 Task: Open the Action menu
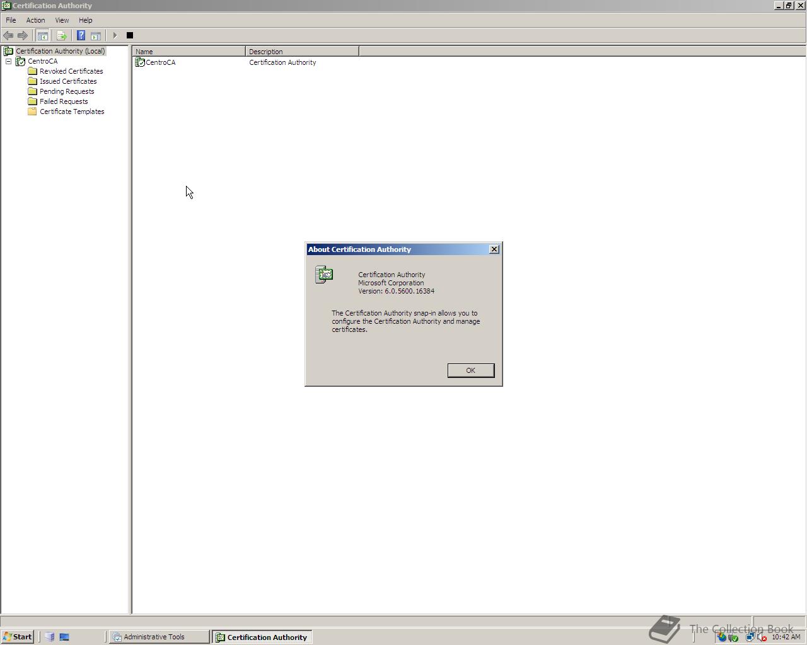click(35, 20)
